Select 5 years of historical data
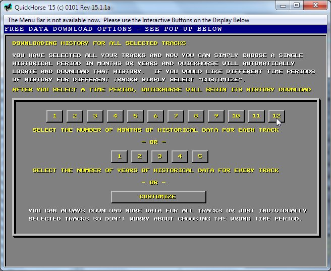Image resolution: width=331 pixels, height=271 pixels. [x=200, y=156]
